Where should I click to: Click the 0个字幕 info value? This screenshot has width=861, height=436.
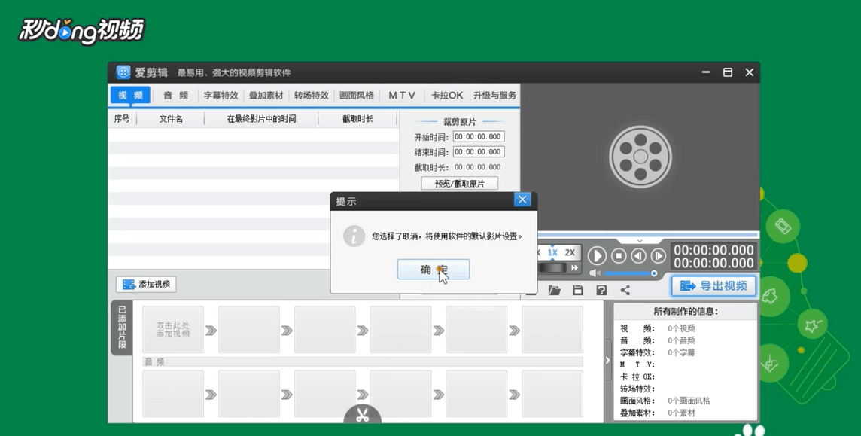pos(681,352)
